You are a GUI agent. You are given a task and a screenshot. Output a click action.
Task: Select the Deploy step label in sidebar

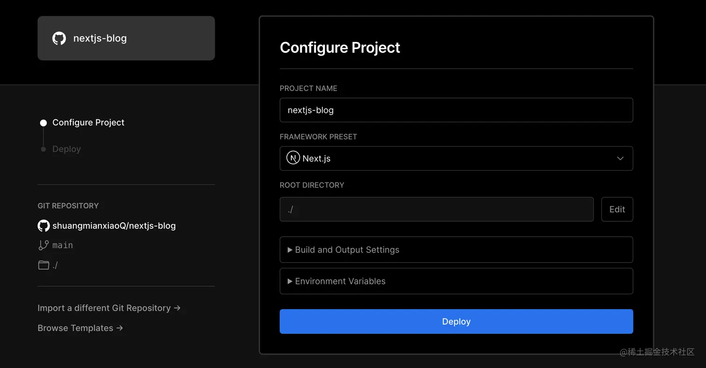66,149
